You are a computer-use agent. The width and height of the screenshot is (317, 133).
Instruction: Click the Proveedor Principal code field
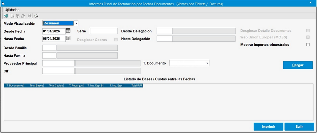pos(58,63)
